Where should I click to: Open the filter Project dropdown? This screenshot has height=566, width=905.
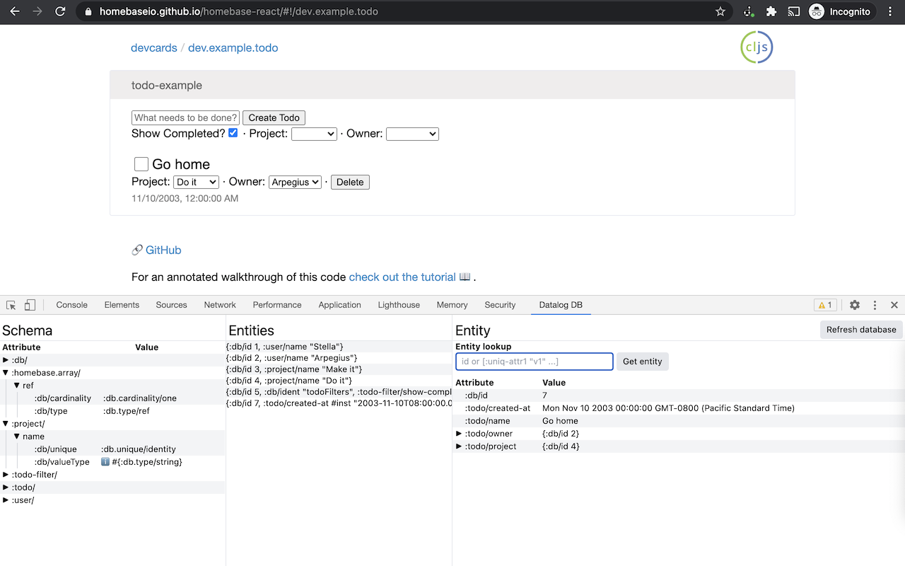pos(314,134)
